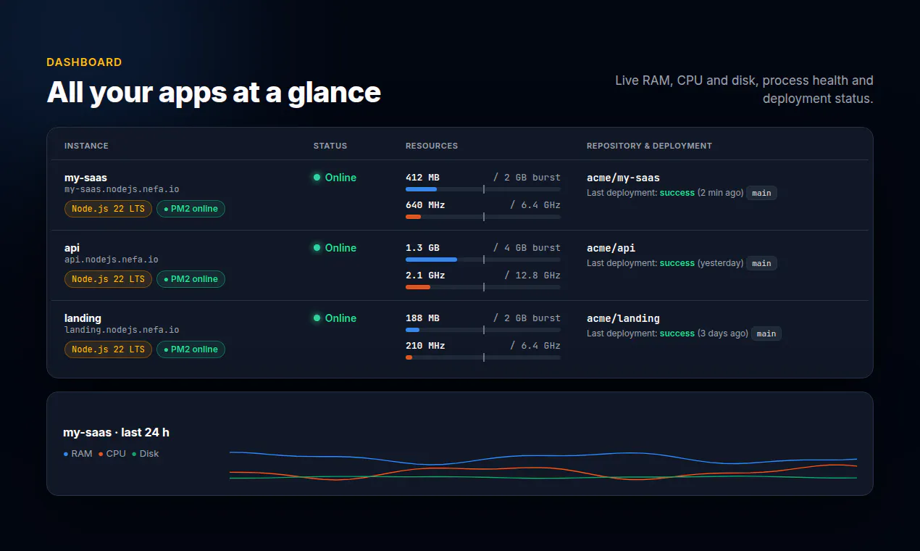Click main branch tag for acme/landing
Screen dimensions: 920x551
click(x=766, y=333)
